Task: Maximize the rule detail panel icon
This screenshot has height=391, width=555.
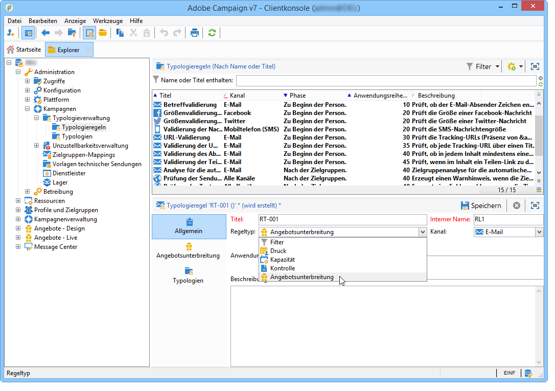Action: click(535, 205)
